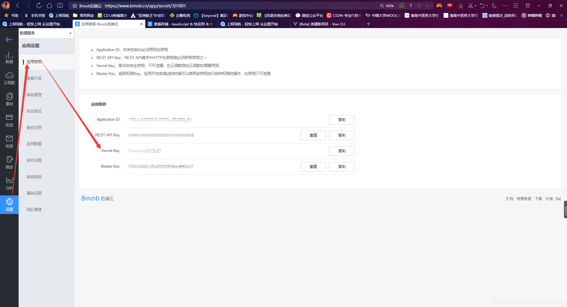The height and width of the screenshot is (307, 567).
Task: Activate the screenshot scissors tool
Action: [470, 6]
